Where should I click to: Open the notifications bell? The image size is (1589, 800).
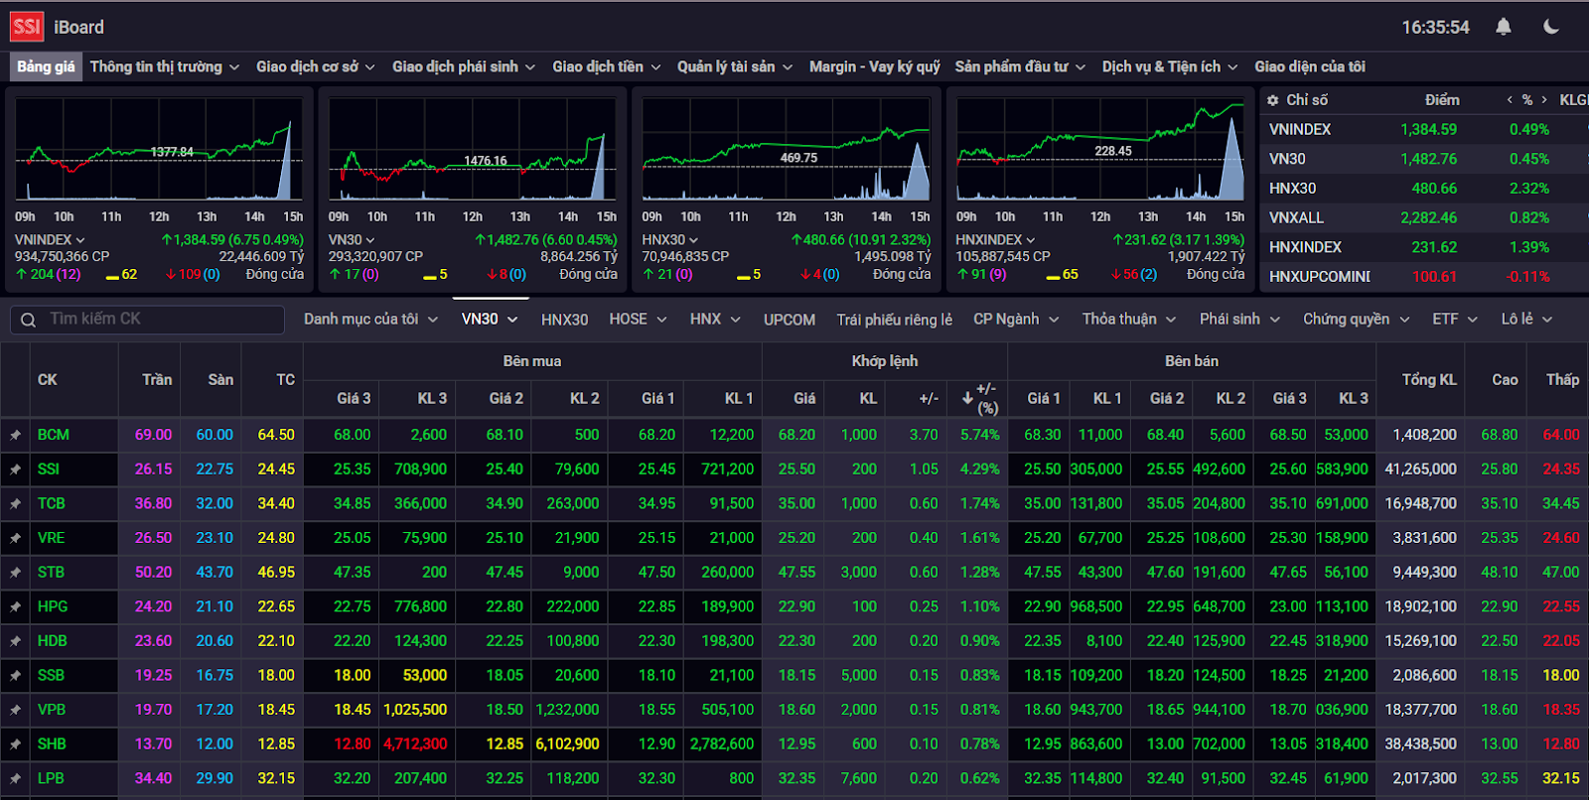click(1504, 27)
